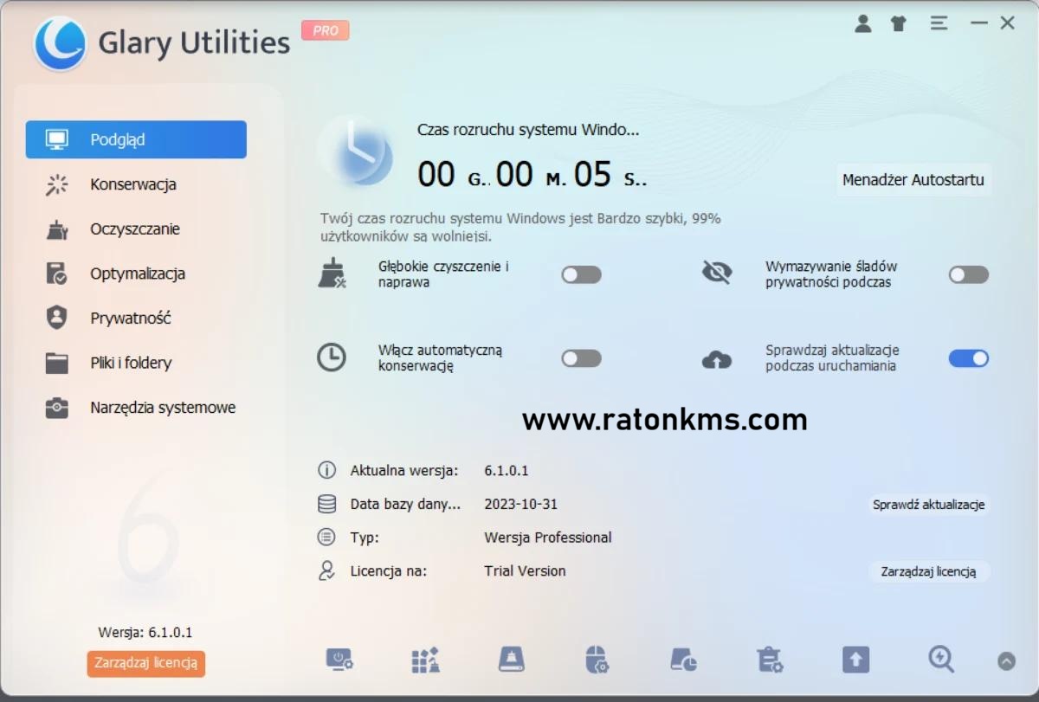The height and width of the screenshot is (702, 1039).
Task: Open the software update arrow icon
Action: pos(855,660)
